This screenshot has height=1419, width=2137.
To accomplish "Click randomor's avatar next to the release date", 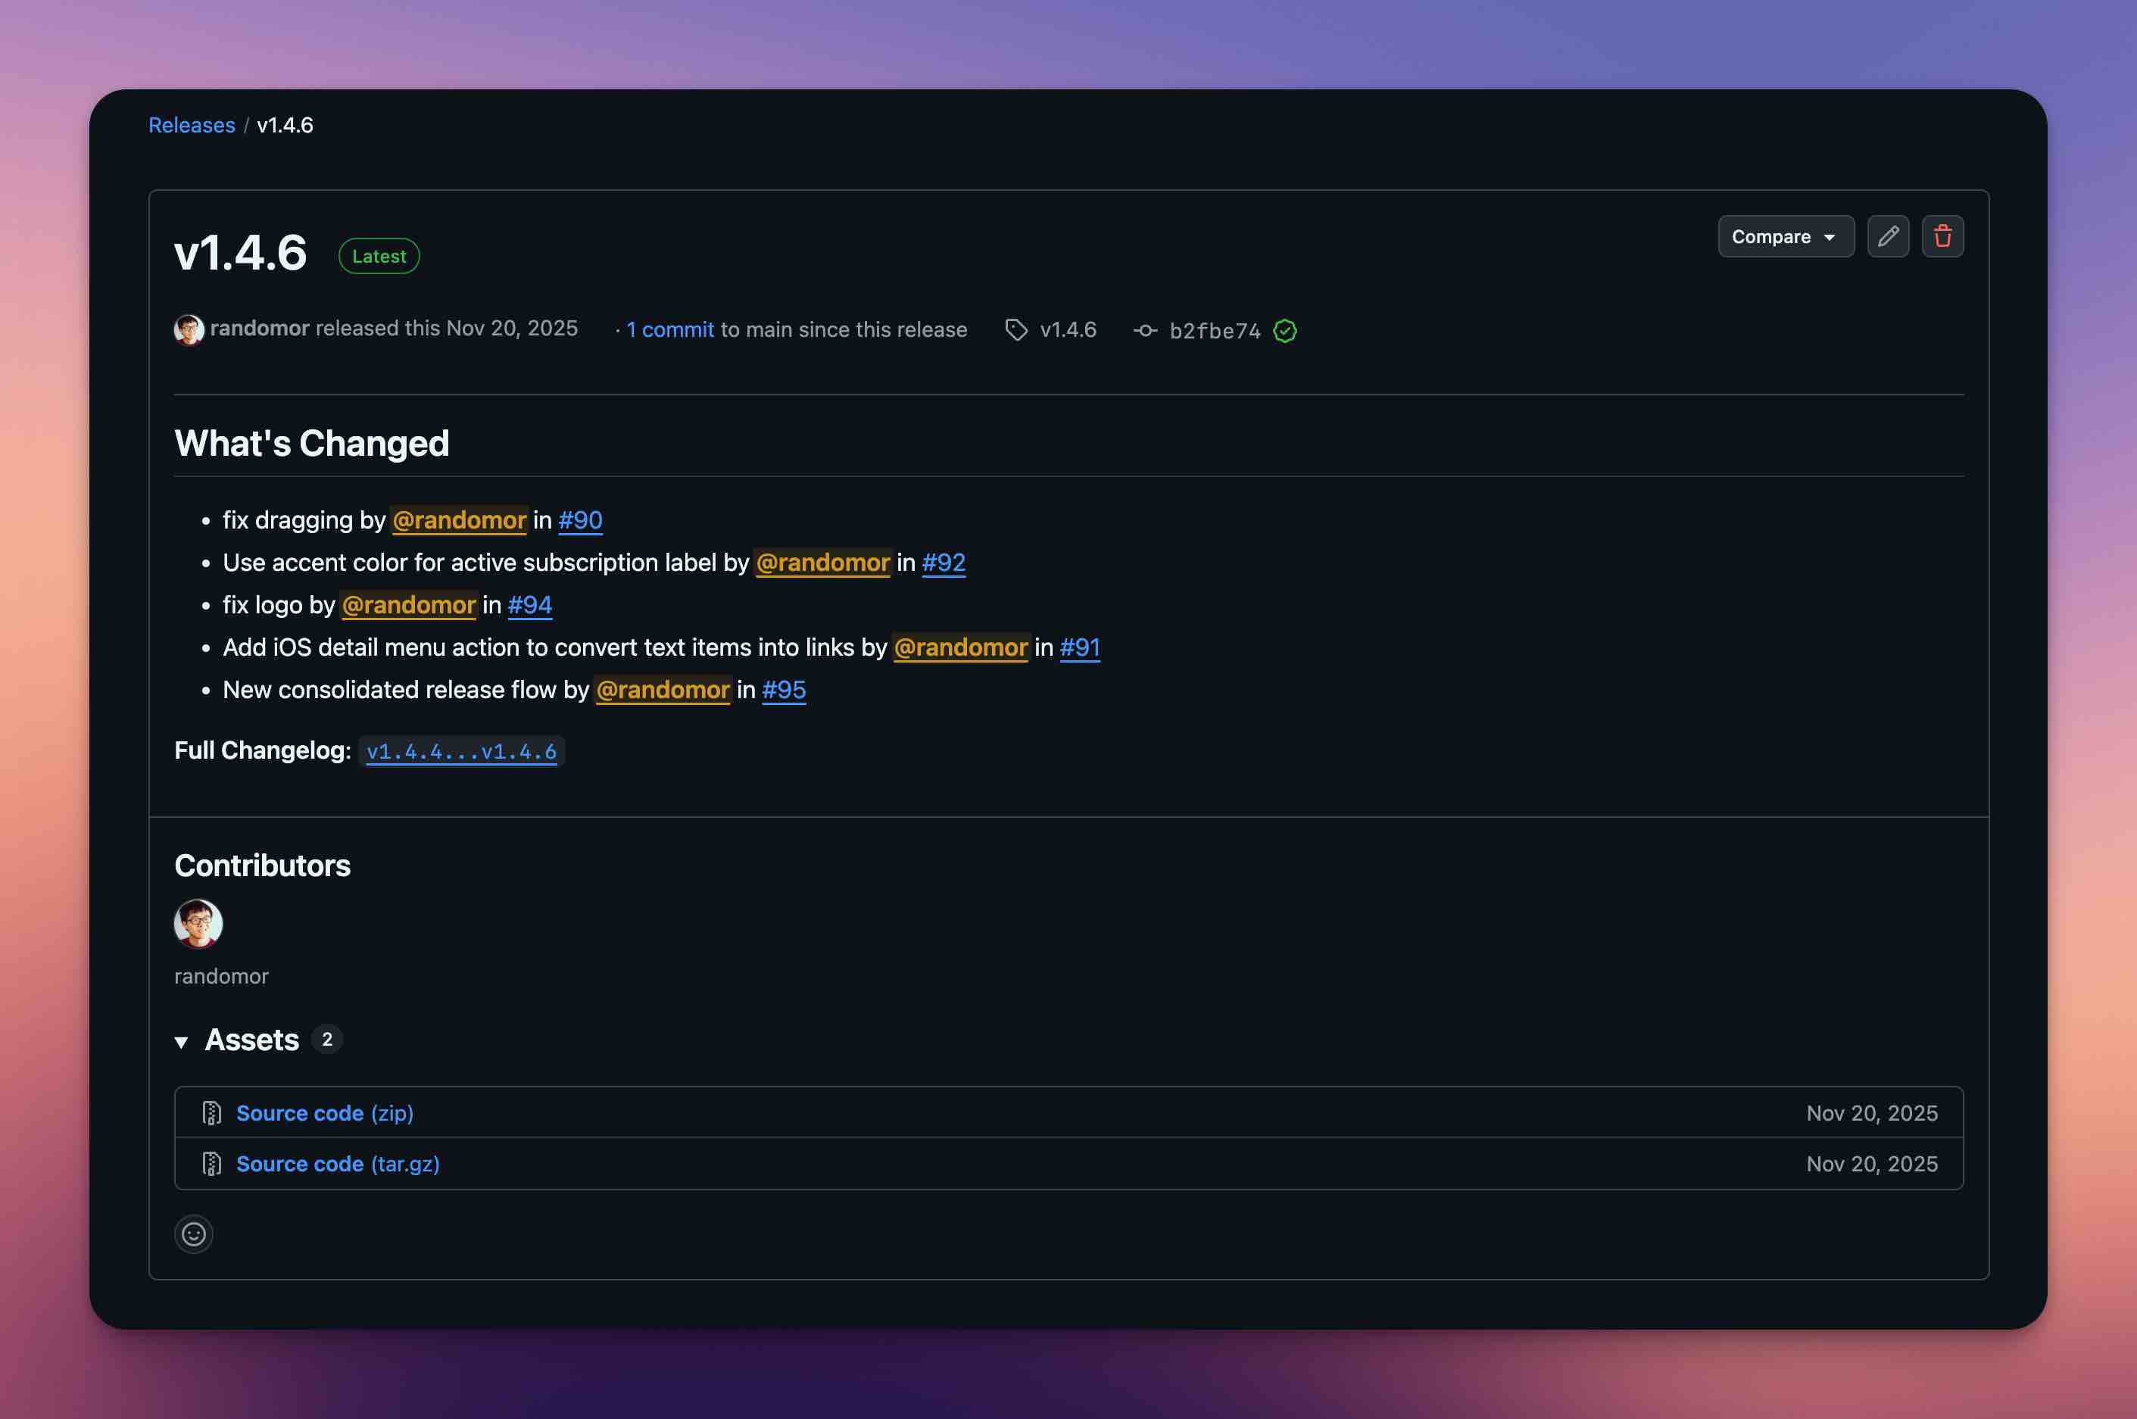I will [x=189, y=329].
